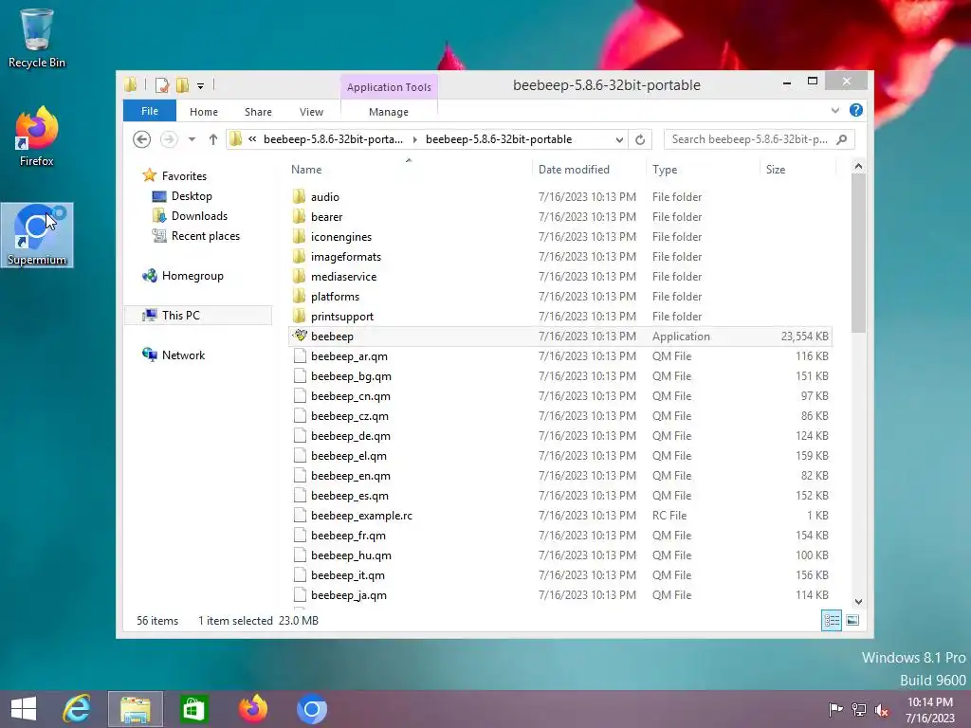Select file beebeep_example.rc
This screenshot has width=971, height=728.
tap(361, 515)
